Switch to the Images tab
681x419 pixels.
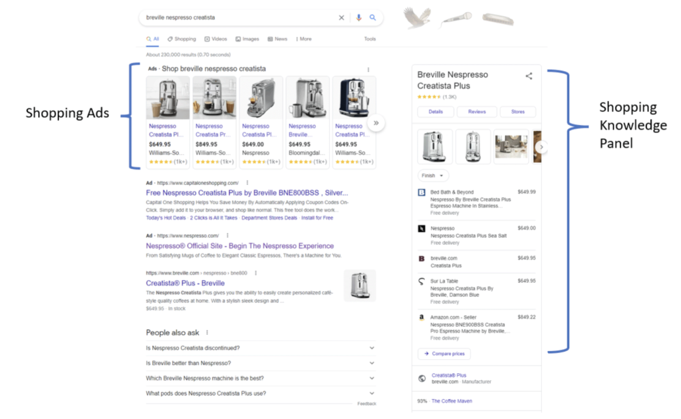(x=247, y=39)
